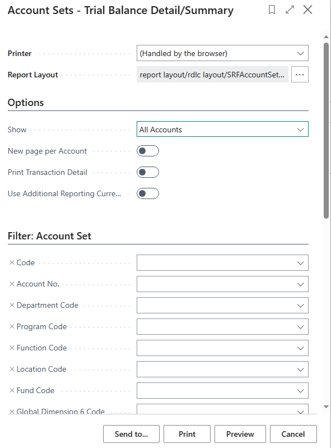Enable Print Transaction Detail

point(147,172)
